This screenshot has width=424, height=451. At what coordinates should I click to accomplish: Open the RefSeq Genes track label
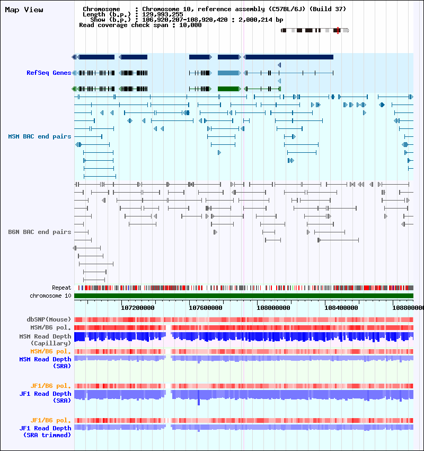point(49,73)
